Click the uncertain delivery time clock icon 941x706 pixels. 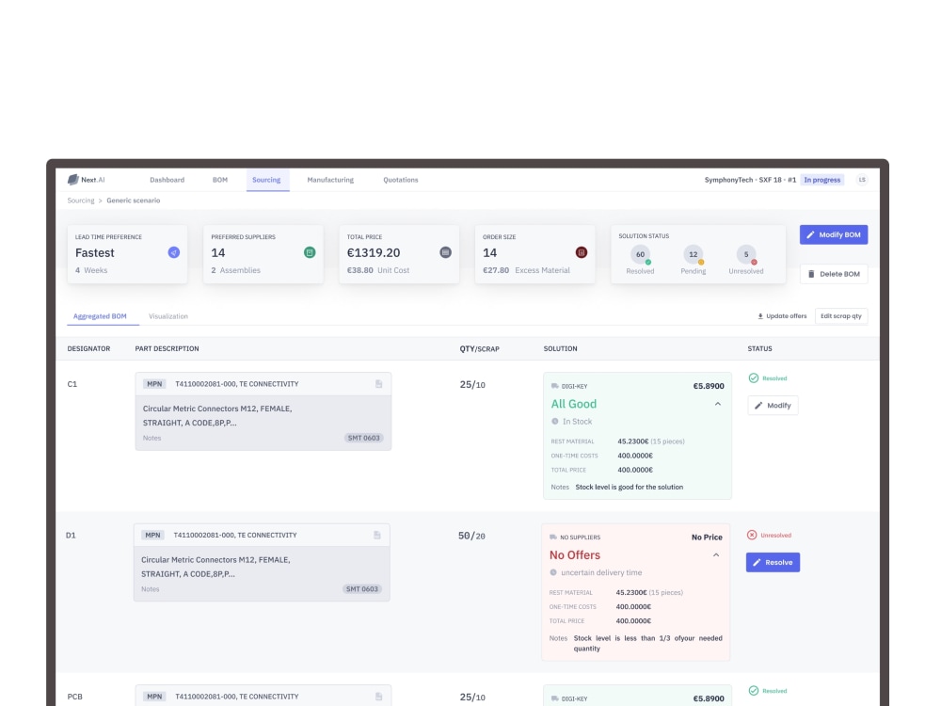tap(553, 572)
